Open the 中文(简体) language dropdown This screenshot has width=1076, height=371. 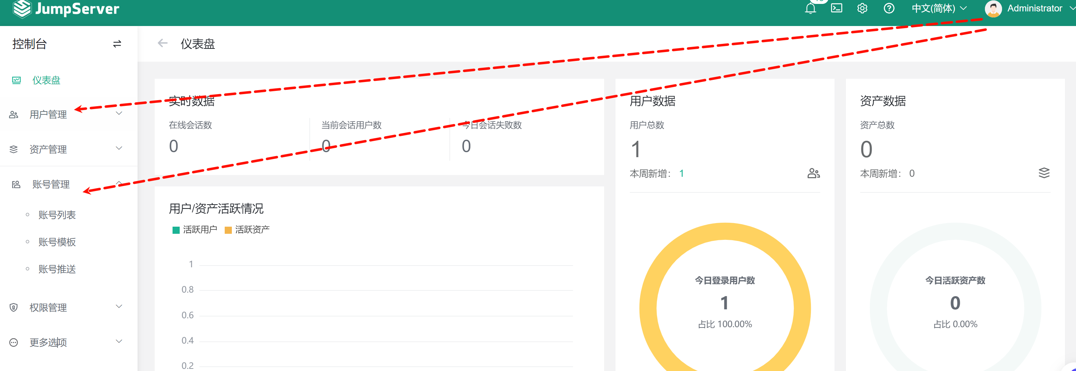pyautogui.click(x=938, y=8)
